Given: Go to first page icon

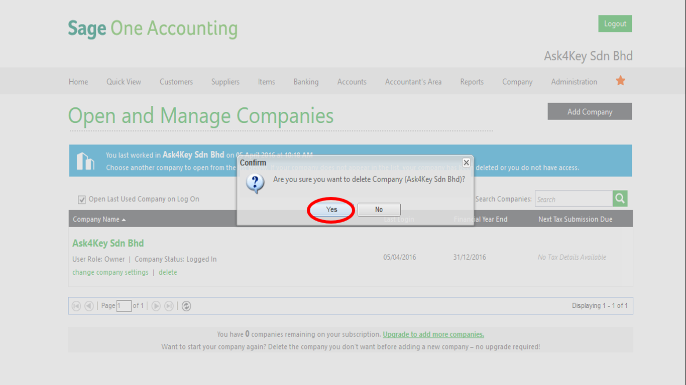Looking at the screenshot, I should [76, 306].
